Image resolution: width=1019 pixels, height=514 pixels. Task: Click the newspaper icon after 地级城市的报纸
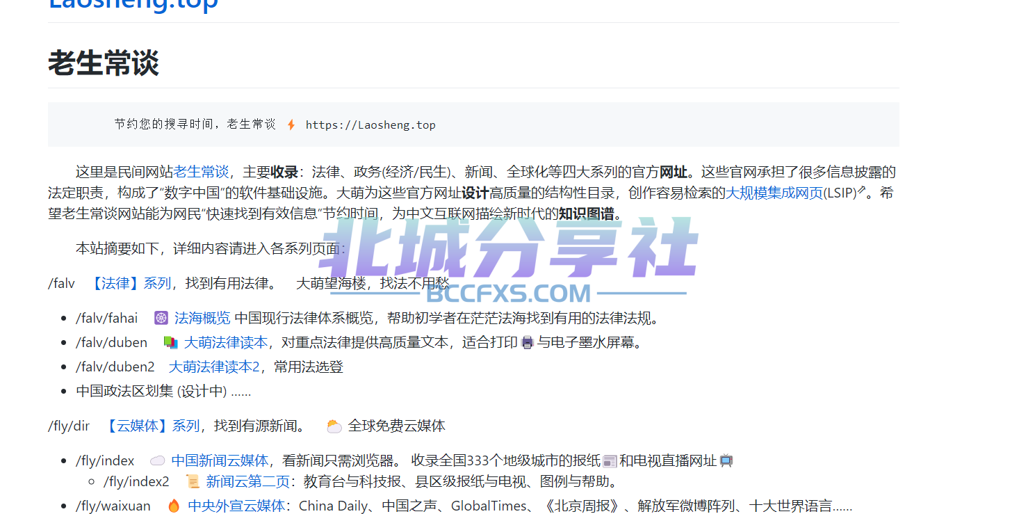click(610, 461)
